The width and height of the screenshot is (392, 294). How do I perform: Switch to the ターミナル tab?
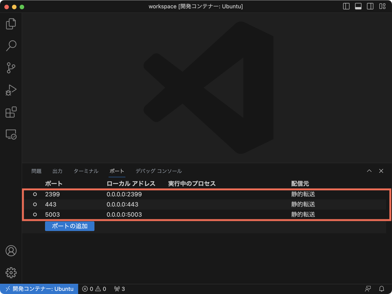[x=86, y=171]
